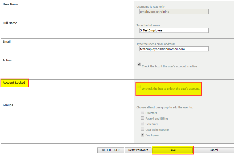Select the email address input field
Image resolution: width=235 pixels, height=155 pixels.
[174, 49]
